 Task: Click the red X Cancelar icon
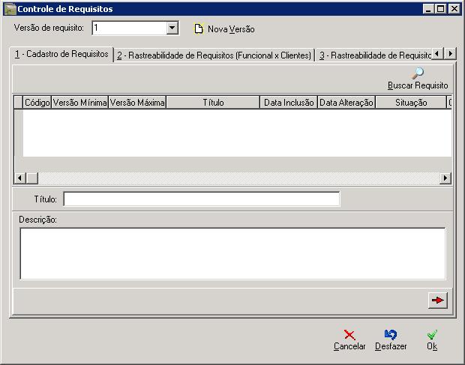(x=349, y=335)
